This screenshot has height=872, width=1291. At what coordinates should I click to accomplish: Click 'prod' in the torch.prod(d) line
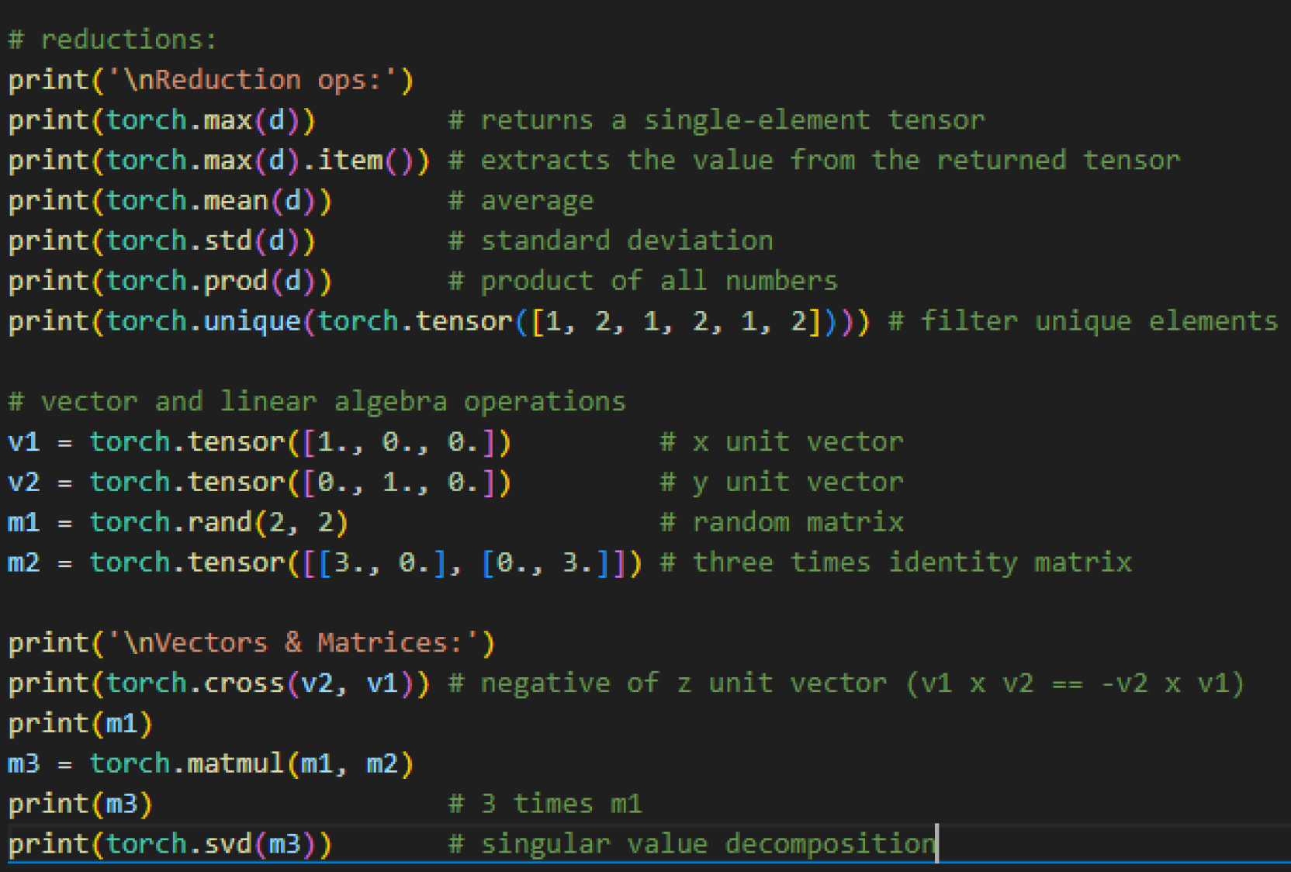(236, 281)
